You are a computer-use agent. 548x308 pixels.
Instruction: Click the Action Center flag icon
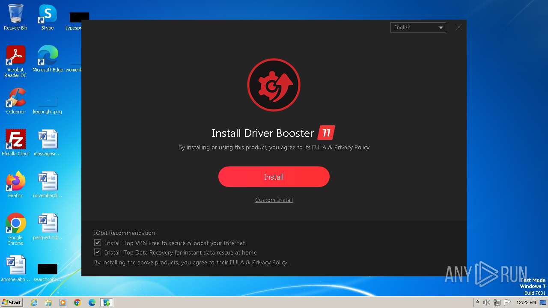[x=507, y=302]
